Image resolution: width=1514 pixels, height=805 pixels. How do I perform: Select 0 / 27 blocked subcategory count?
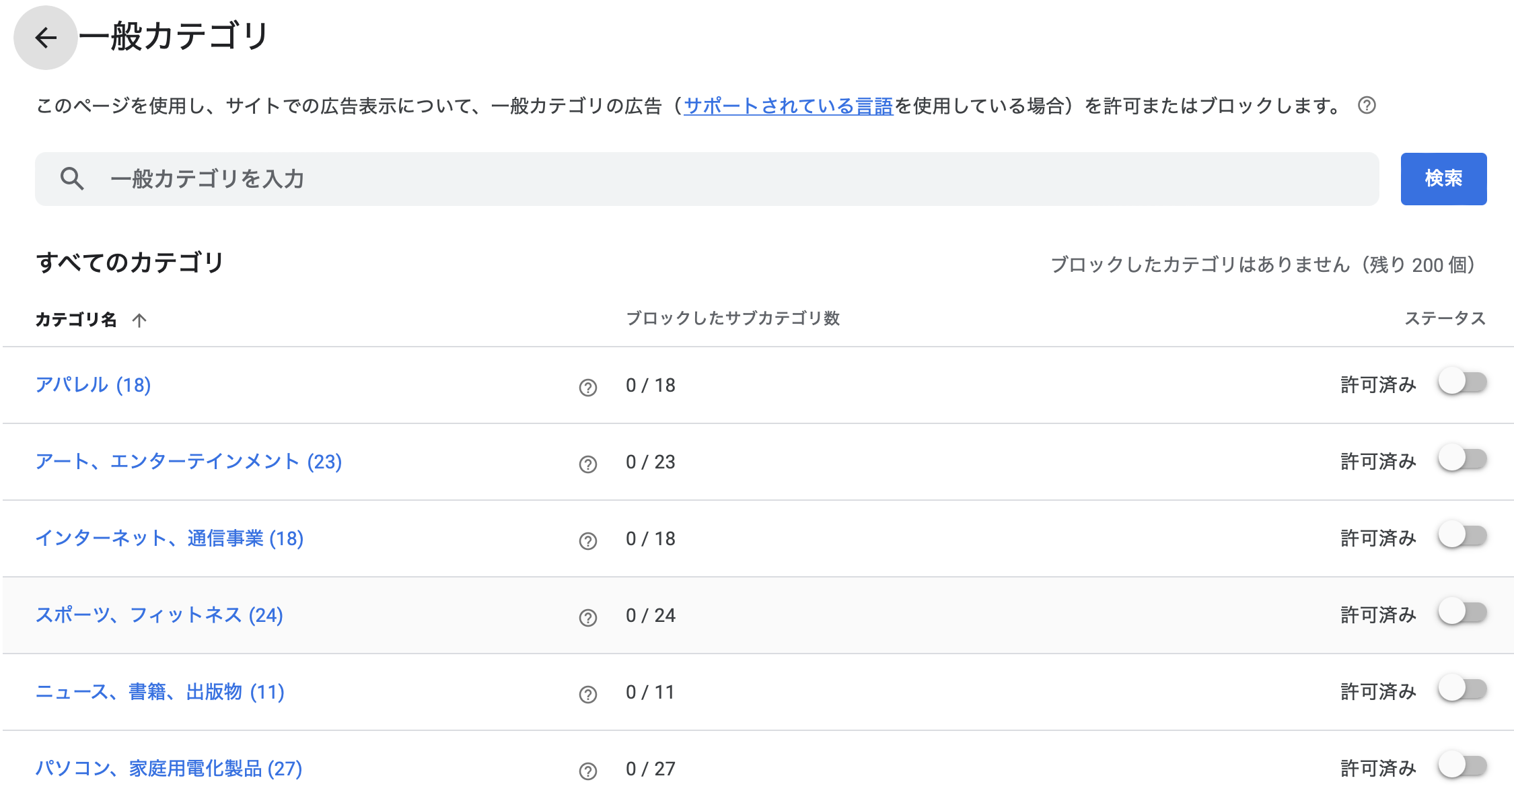point(651,769)
